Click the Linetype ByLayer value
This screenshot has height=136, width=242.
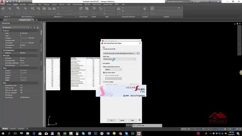point(27,38)
